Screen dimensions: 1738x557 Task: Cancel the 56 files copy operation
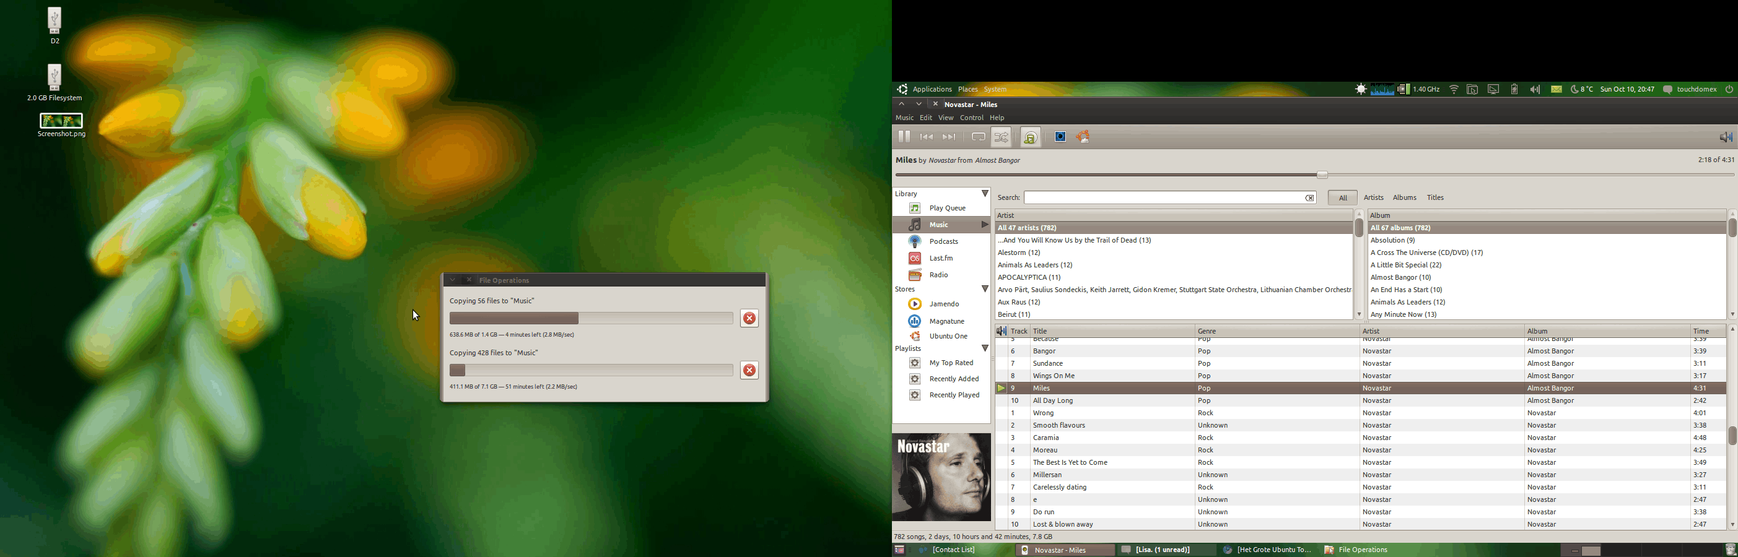(749, 318)
